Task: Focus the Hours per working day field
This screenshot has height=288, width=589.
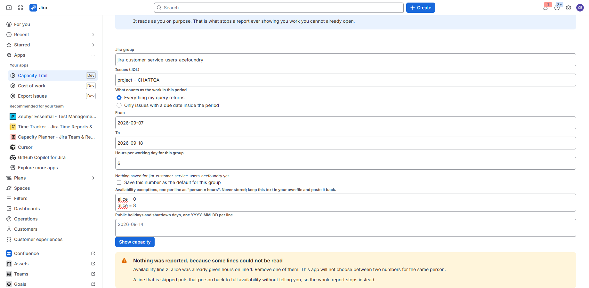Action: (x=346, y=163)
